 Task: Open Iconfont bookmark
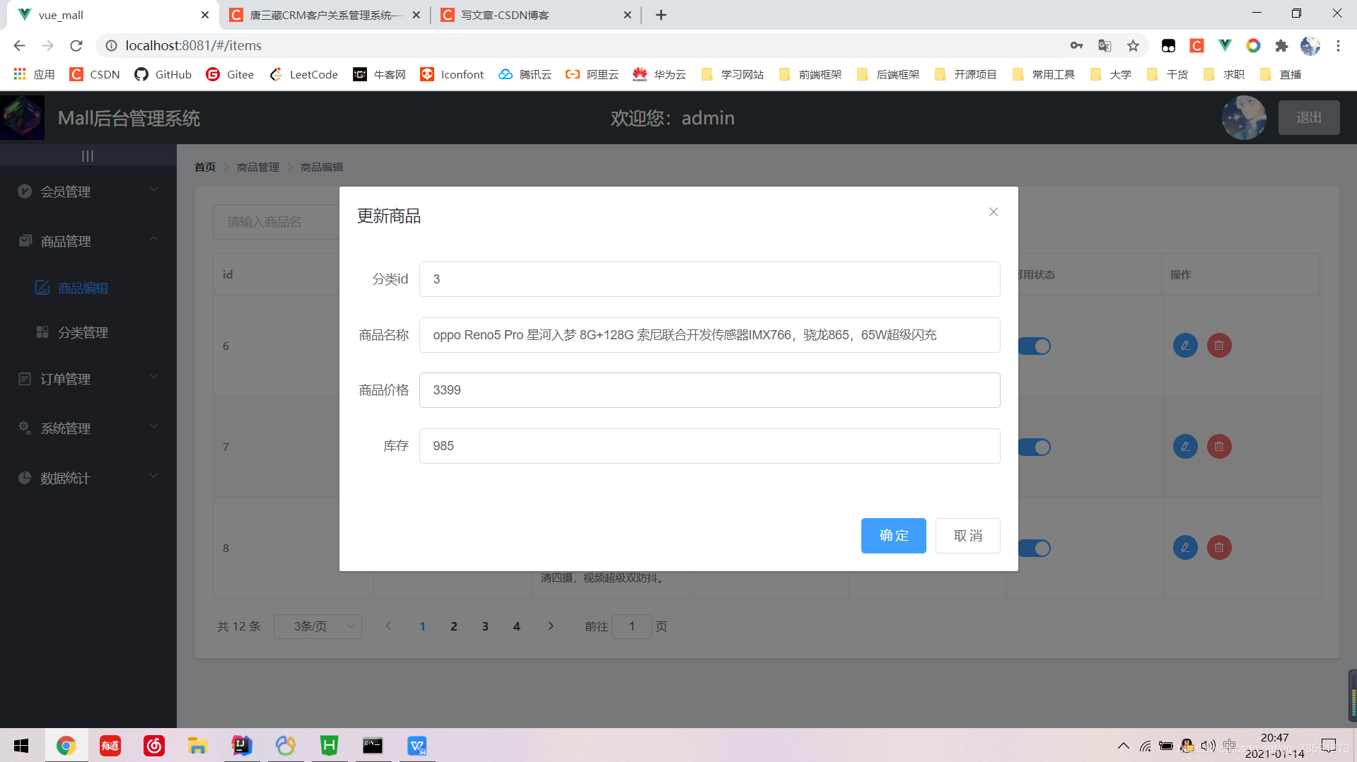point(453,75)
